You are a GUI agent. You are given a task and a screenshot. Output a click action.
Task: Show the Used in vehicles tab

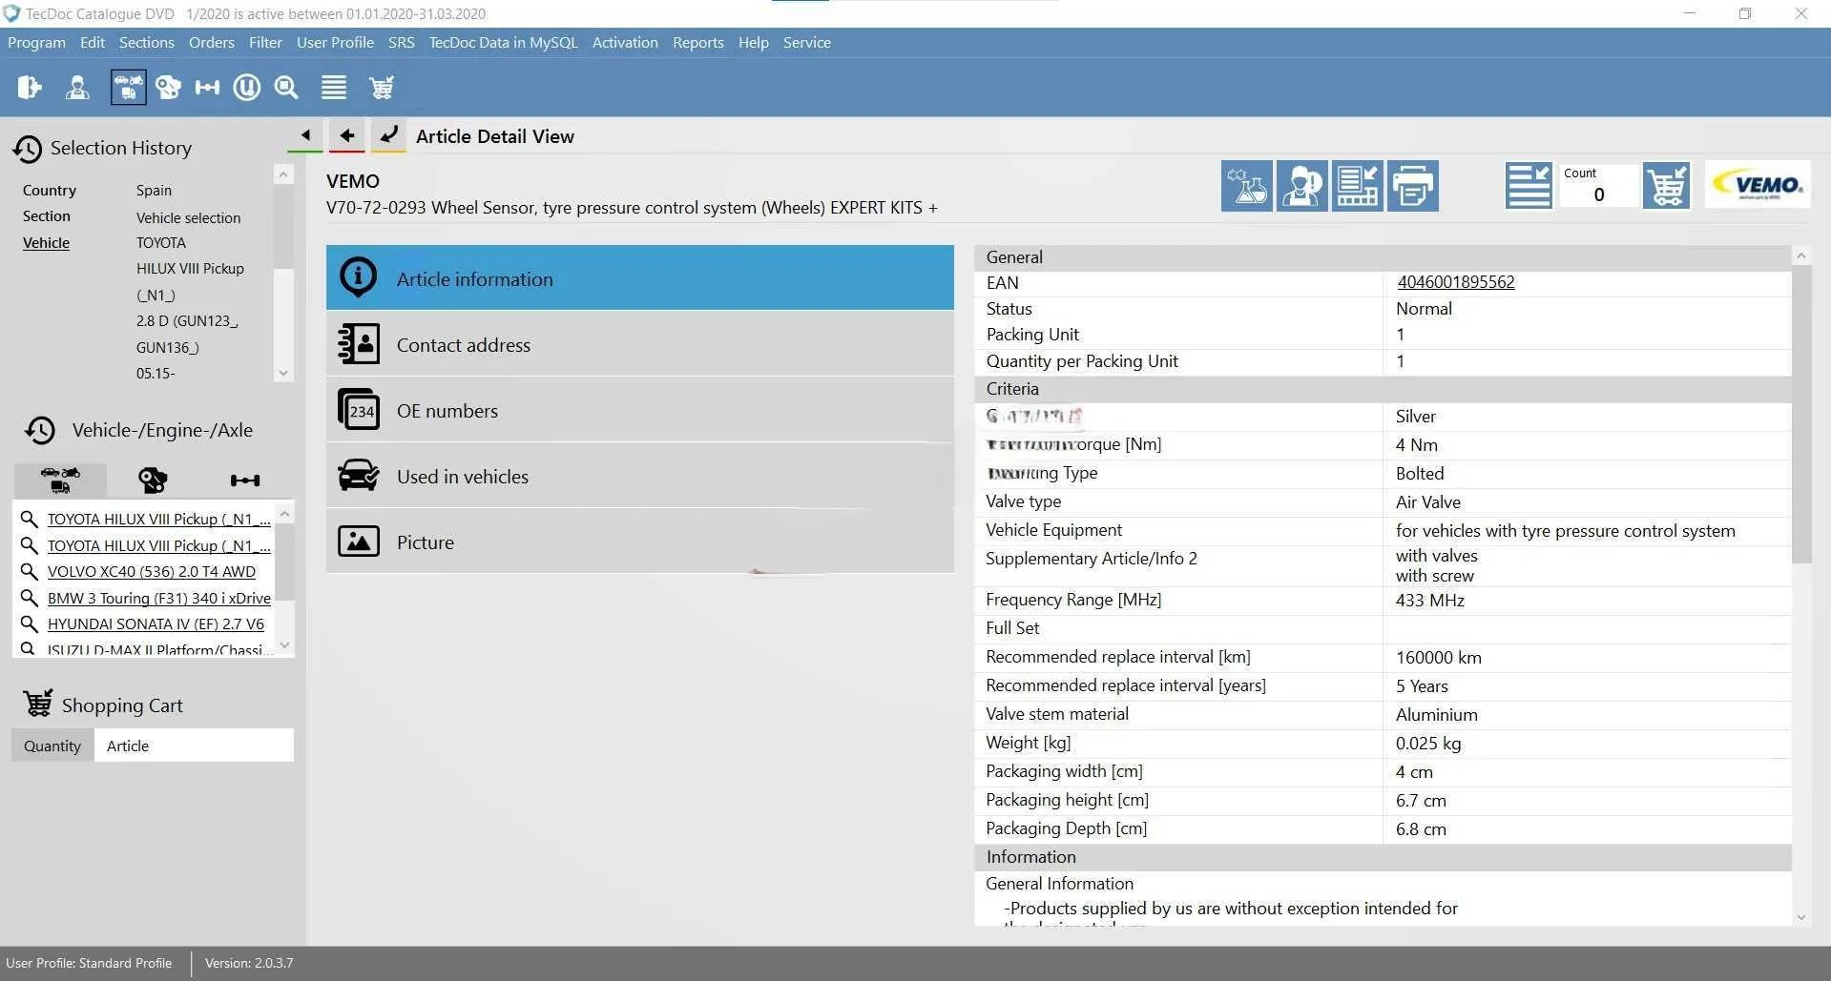click(639, 476)
